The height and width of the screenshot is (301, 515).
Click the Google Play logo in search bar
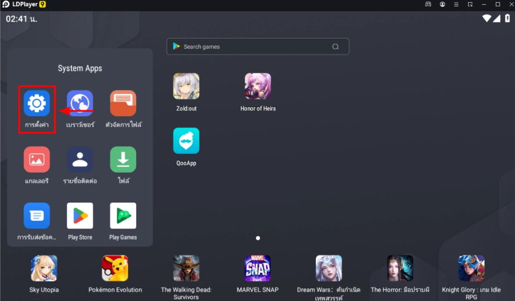tap(177, 46)
